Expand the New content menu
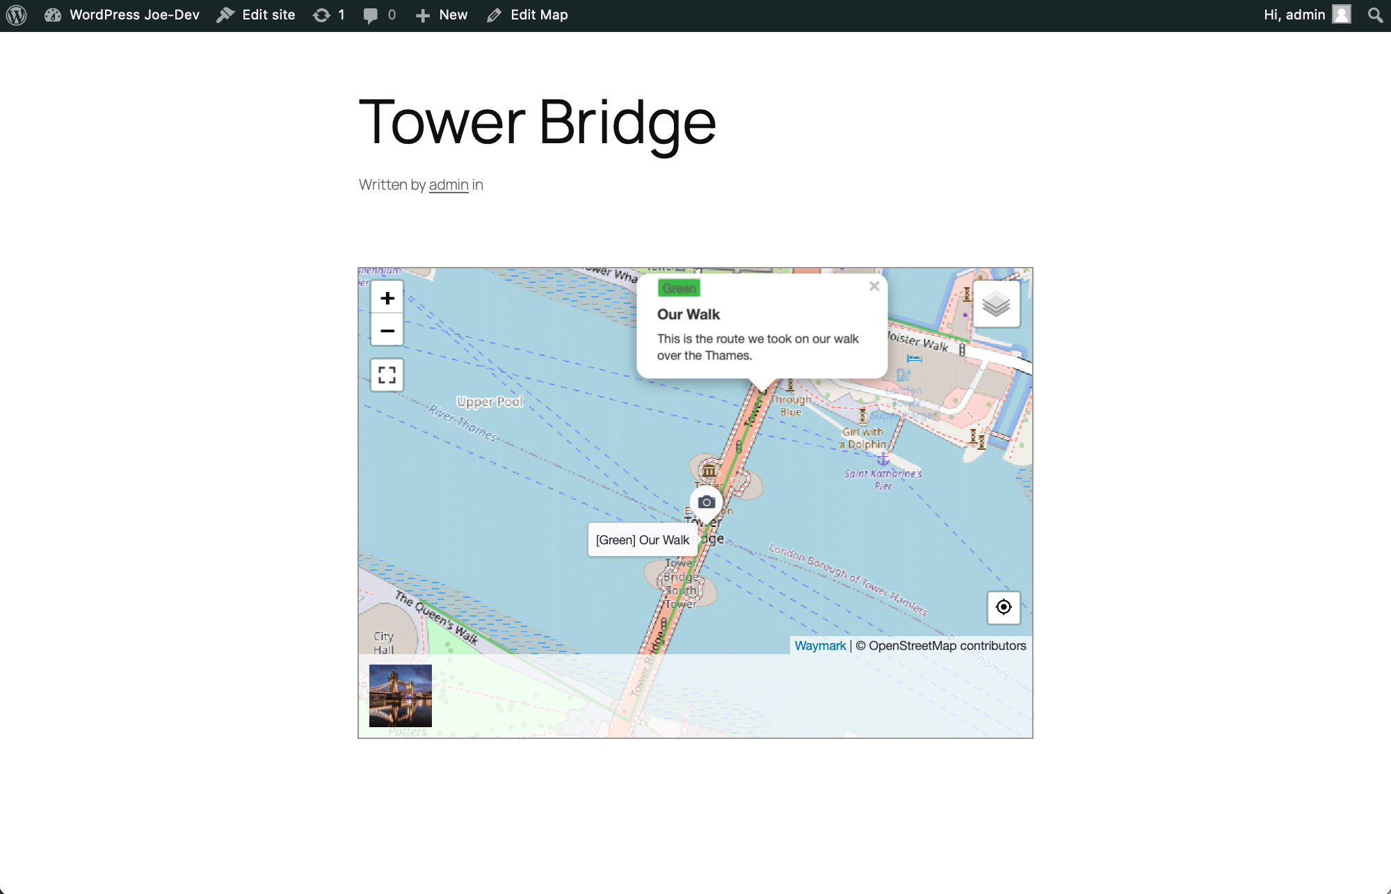The image size is (1391, 894). pos(442,15)
